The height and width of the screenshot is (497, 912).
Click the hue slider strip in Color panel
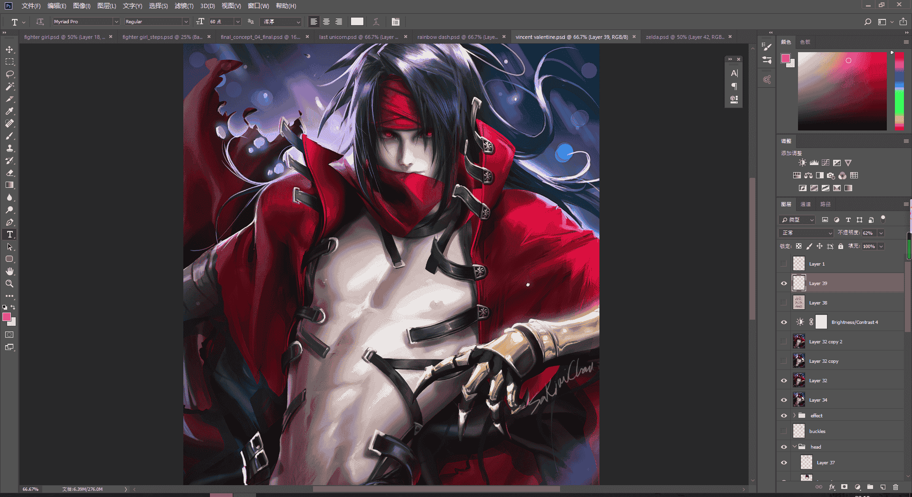899,91
